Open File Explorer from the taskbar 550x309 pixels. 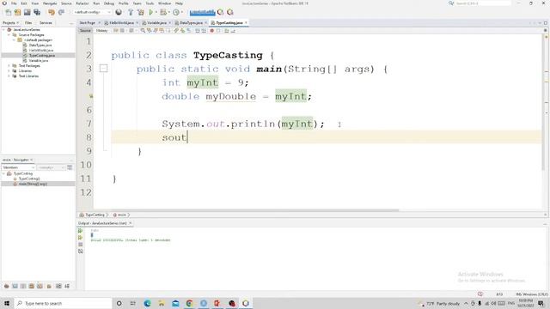tap(162, 303)
